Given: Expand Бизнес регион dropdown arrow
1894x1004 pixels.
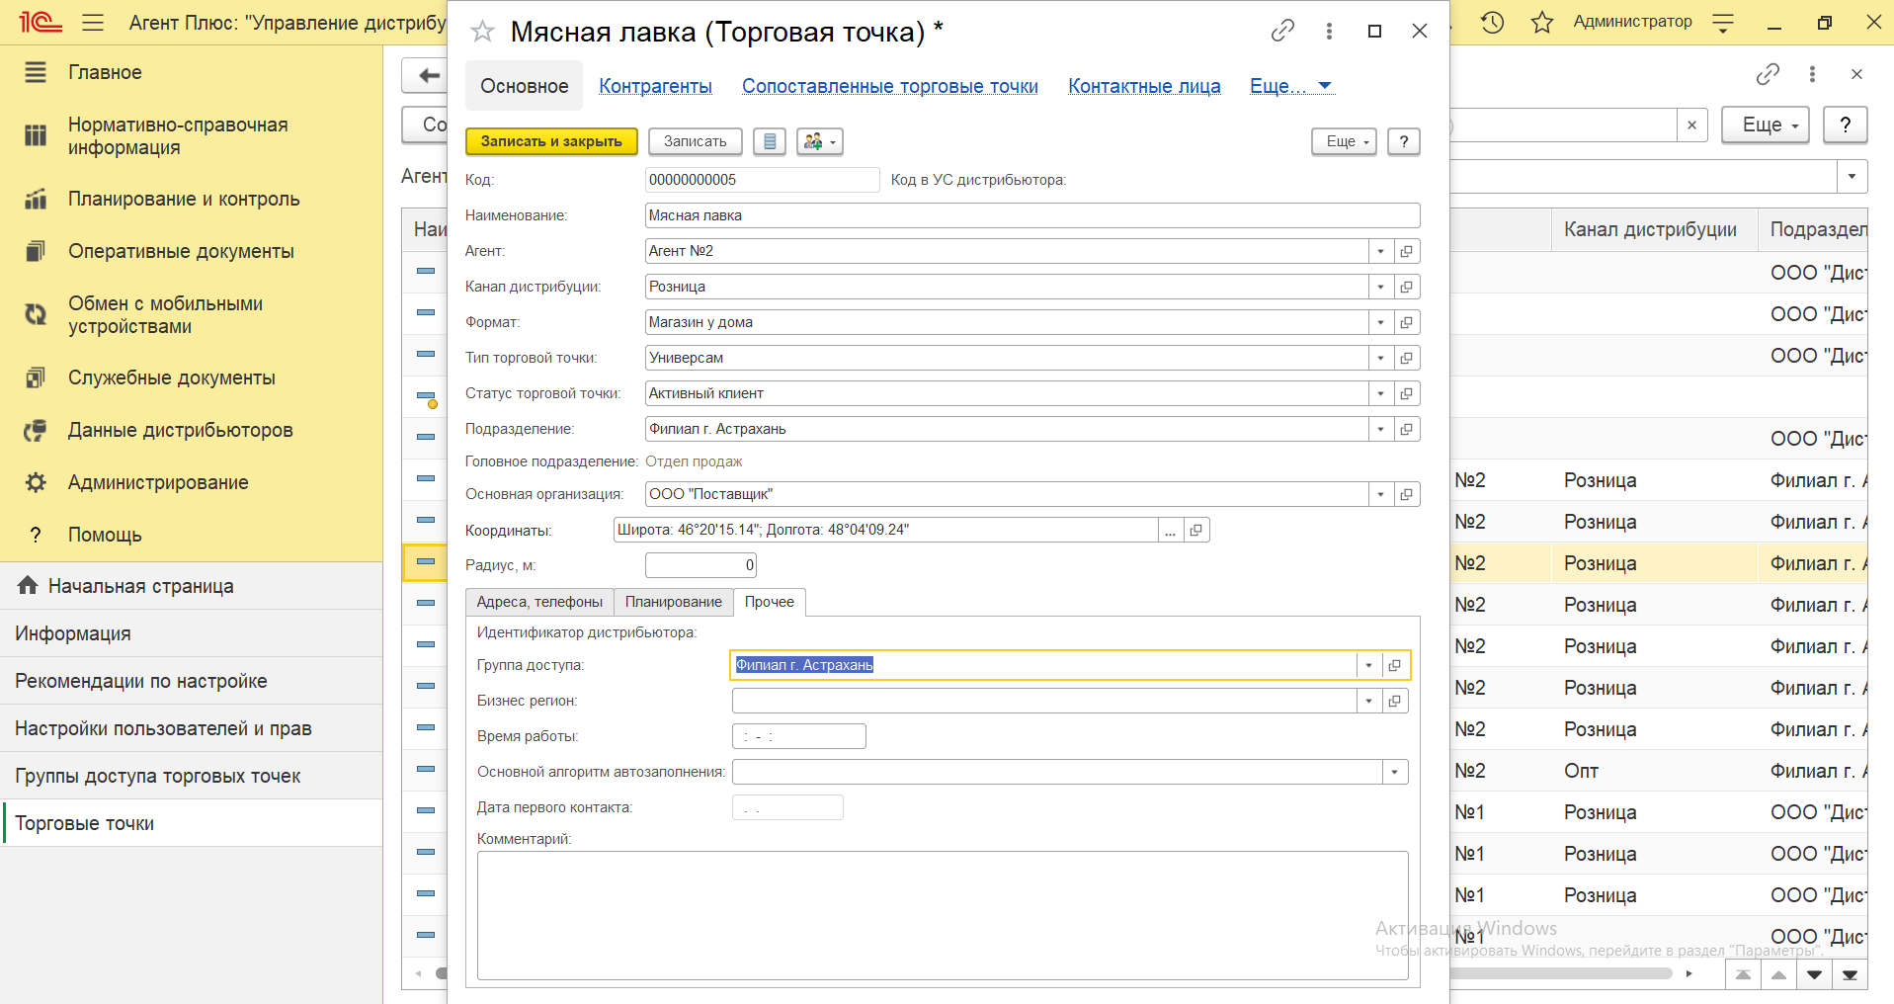Looking at the screenshot, I should (1369, 701).
